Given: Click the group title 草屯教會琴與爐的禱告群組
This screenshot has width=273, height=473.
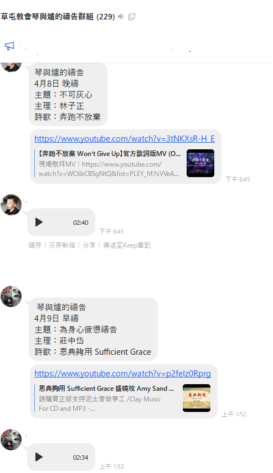Looking at the screenshot, I should pyautogui.click(x=47, y=17).
